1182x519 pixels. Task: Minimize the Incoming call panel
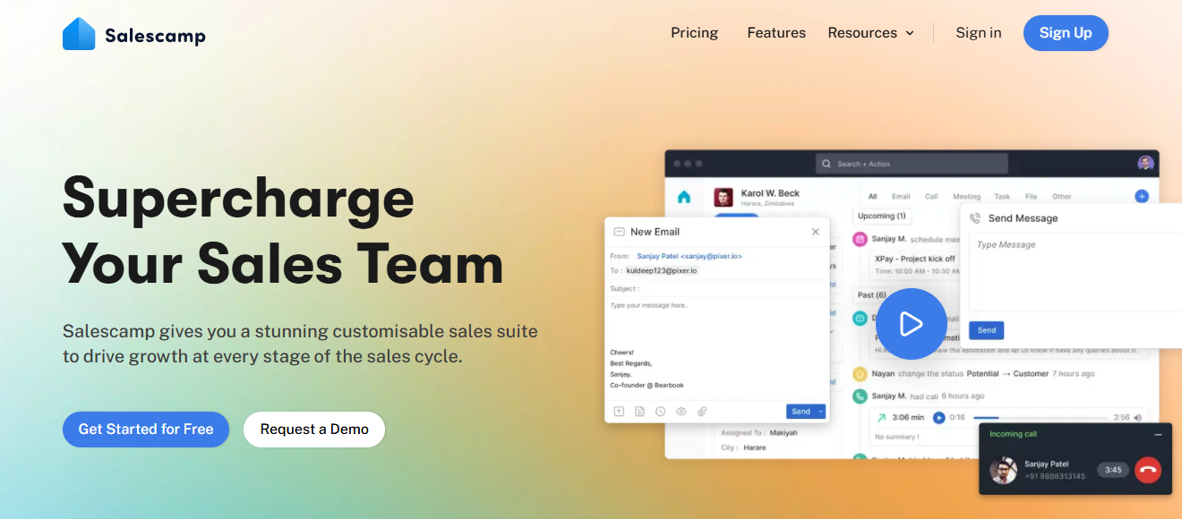(1158, 434)
